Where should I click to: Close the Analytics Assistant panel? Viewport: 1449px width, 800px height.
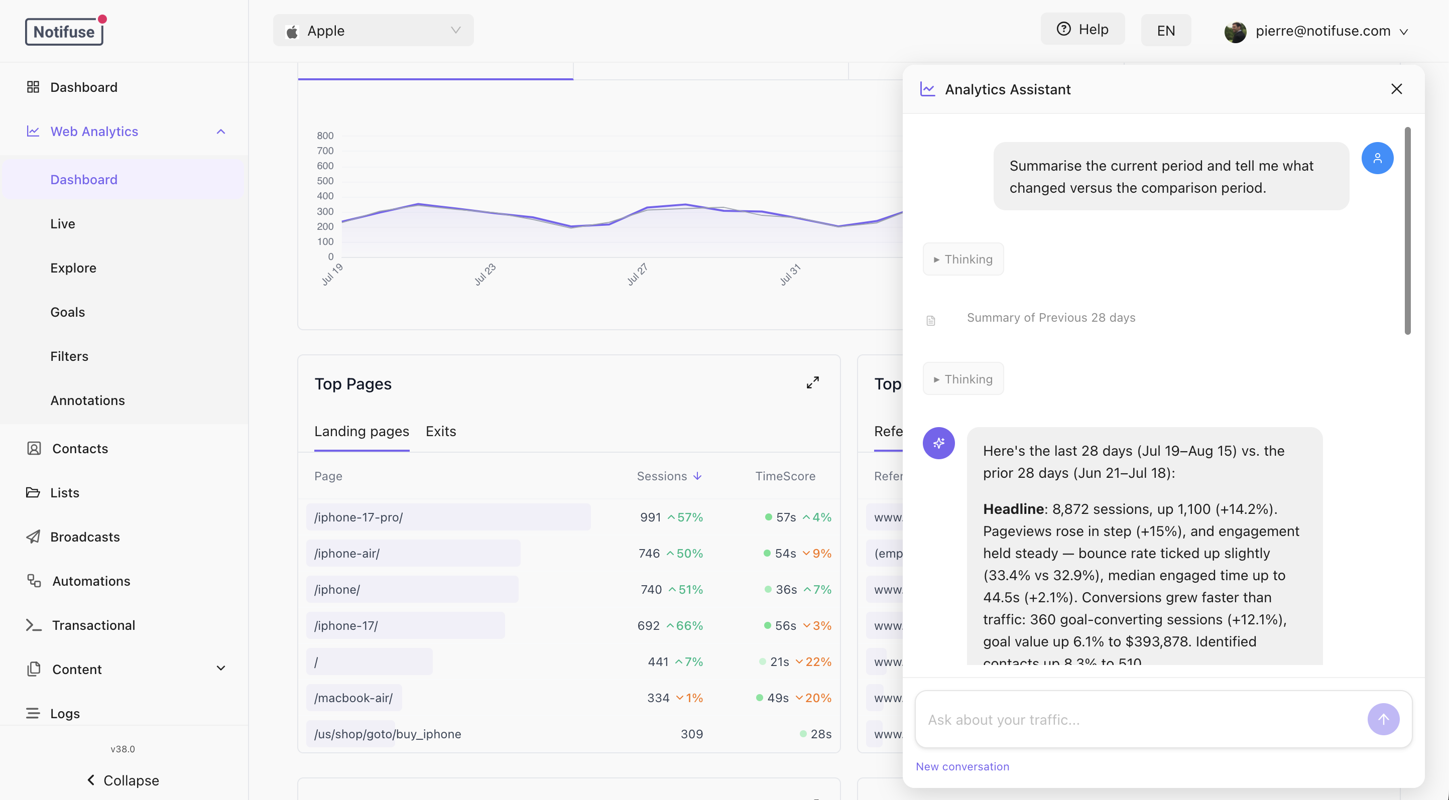1396,89
